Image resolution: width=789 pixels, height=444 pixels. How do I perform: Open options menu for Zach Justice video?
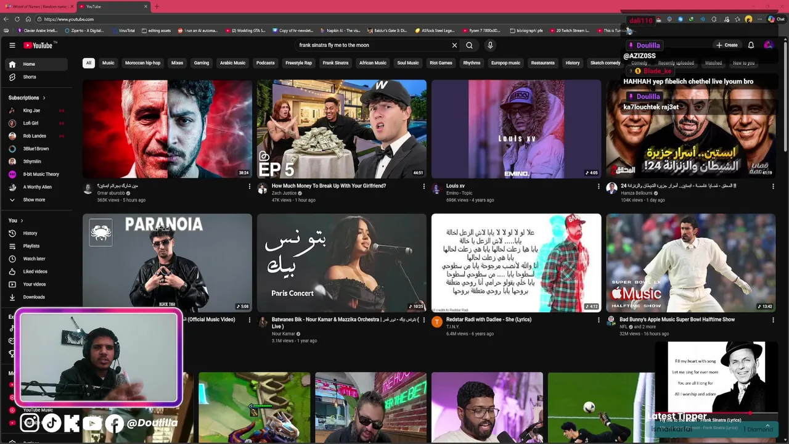[x=424, y=186]
